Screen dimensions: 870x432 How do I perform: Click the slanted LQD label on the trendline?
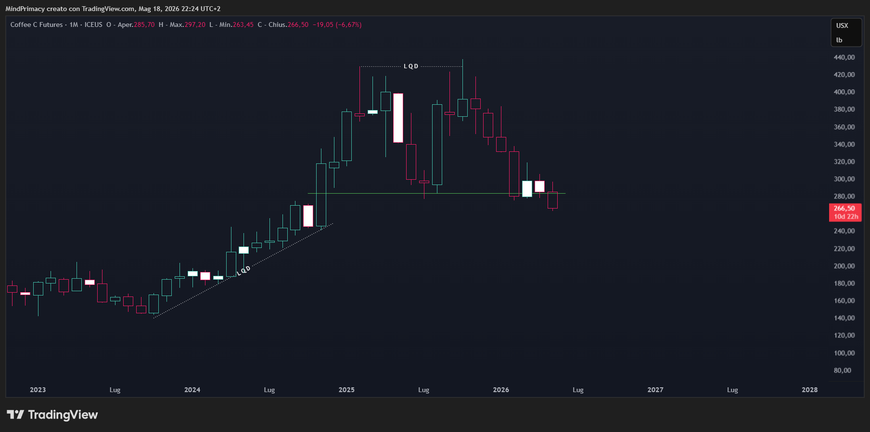coord(243,271)
